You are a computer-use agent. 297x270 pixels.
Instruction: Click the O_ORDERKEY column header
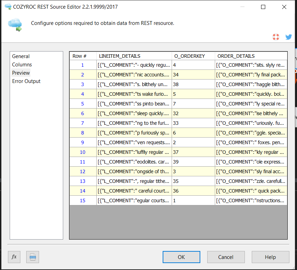tap(193, 56)
